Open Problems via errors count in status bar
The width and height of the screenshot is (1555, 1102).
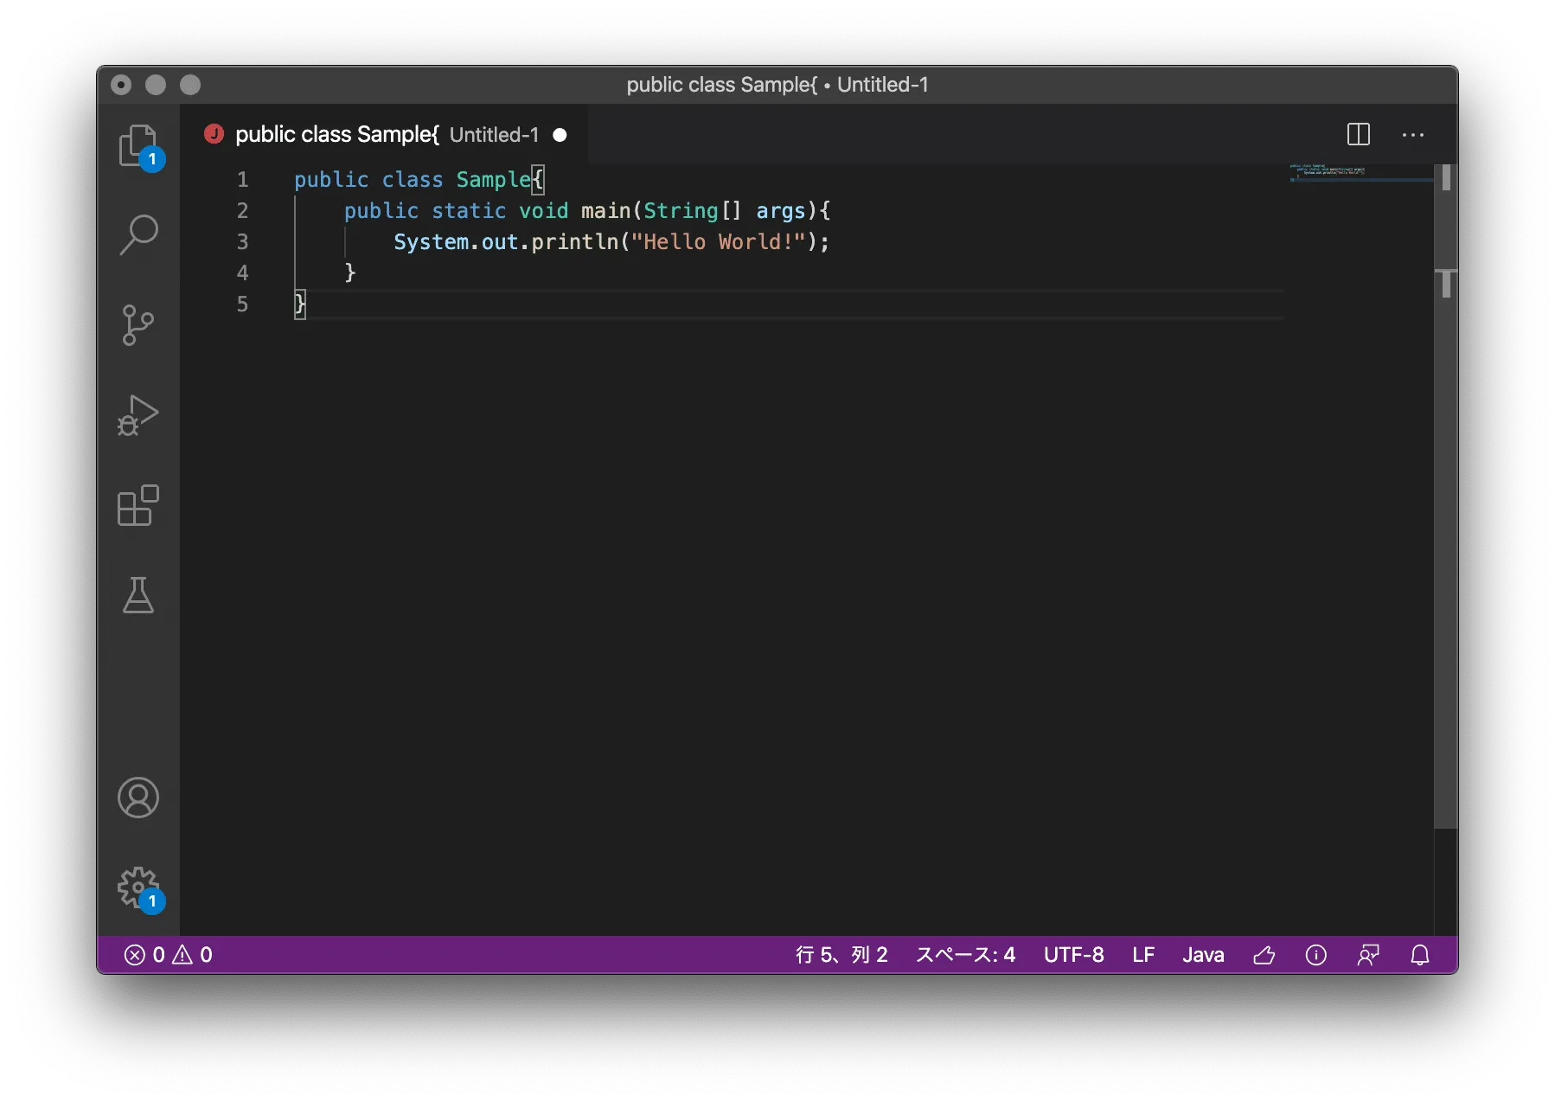click(x=144, y=955)
